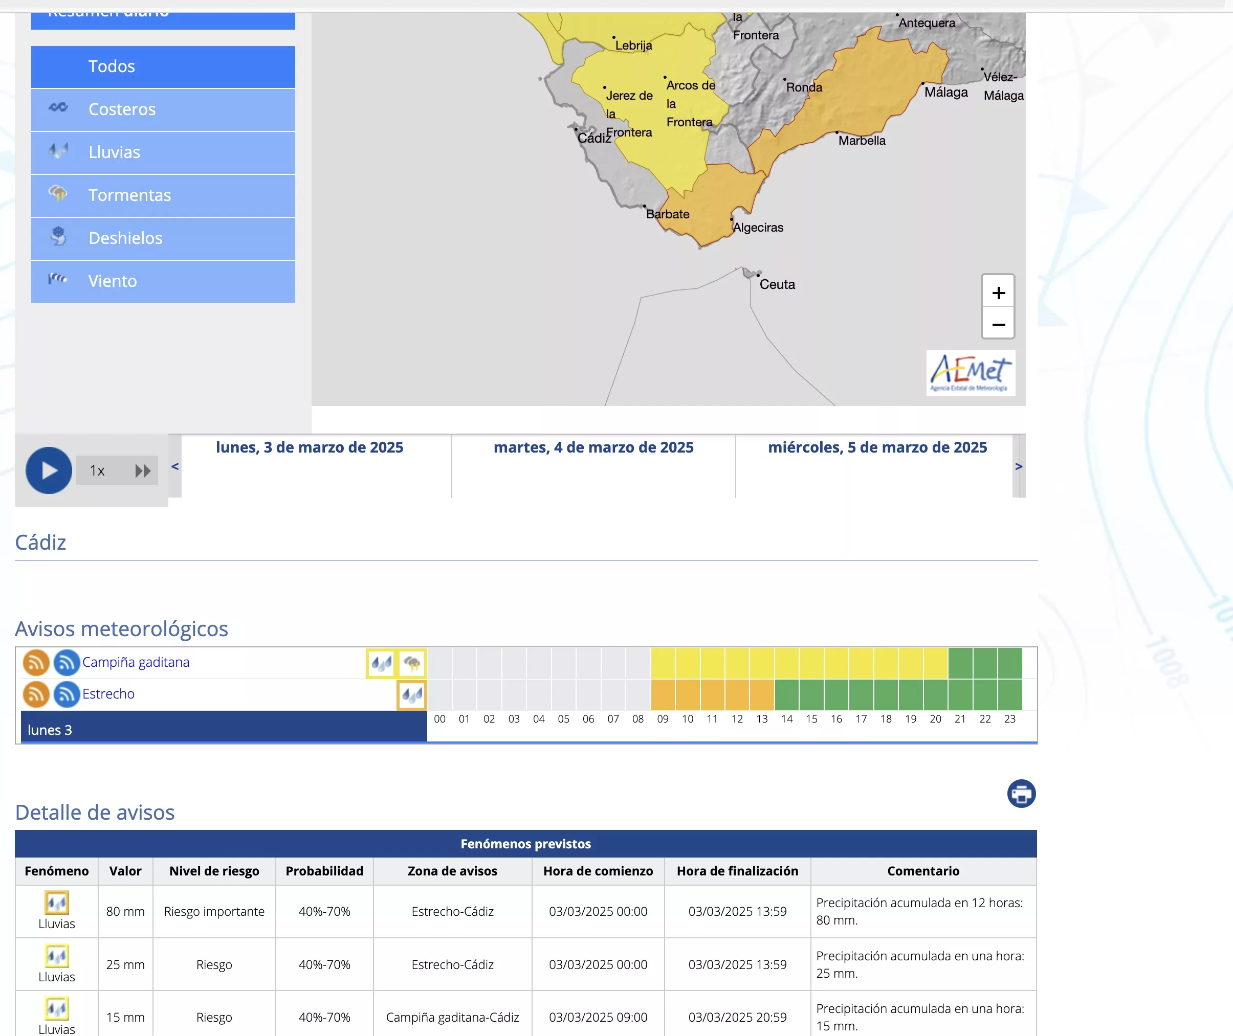This screenshot has height=1036, width=1233.
Task: Open the Campiña gaditana link
Action: pos(136,663)
